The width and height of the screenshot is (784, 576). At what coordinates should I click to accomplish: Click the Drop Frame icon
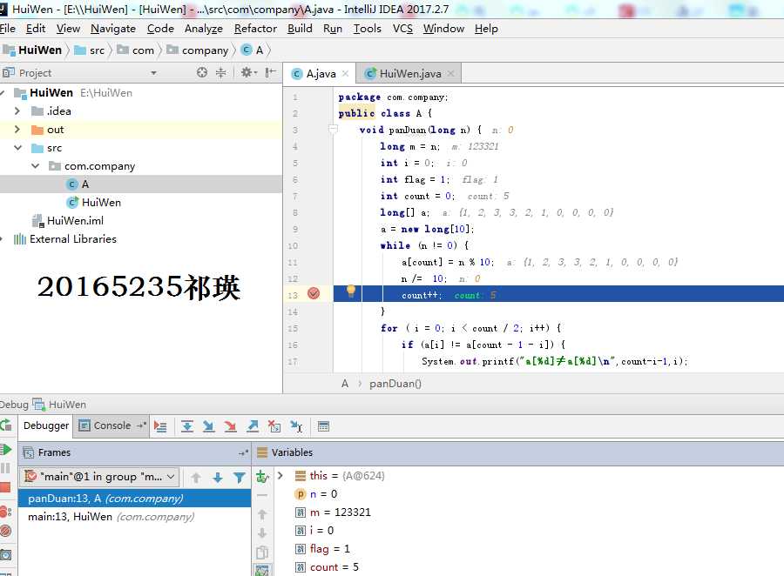[x=274, y=426]
